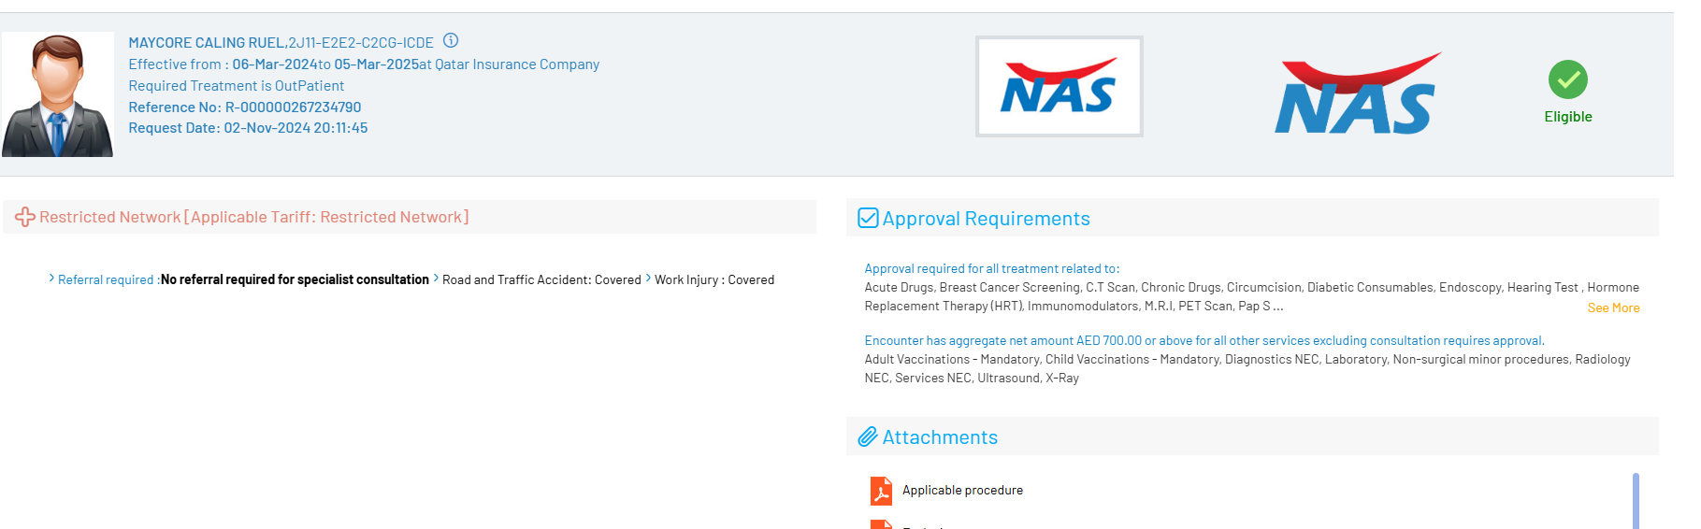The width and height of the screenshot is (1701, 529).
Task: Click the patient name MAYCORE CALING RUEL
Action: (207, 43)
